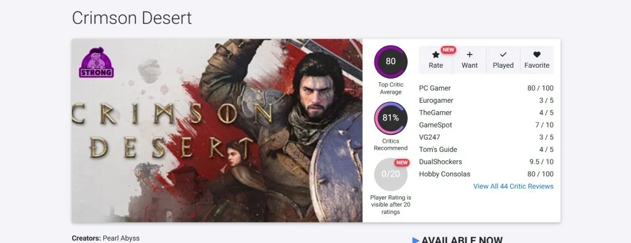Image resolution: width=631 pixels, height=243 pixels.
Task: Click the 0/20 Player Rating circle
Action: coord(391,174)
